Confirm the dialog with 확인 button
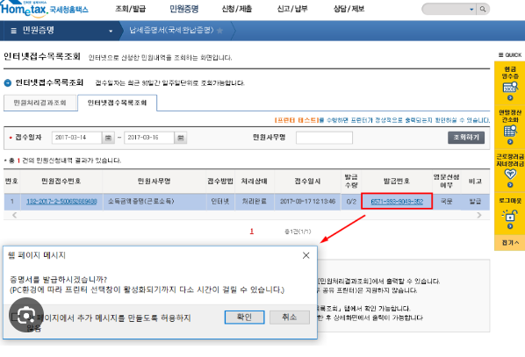Image resolution: width=525 pixels, height=357 pixels. pyautogui.click(x=244, y=317)
